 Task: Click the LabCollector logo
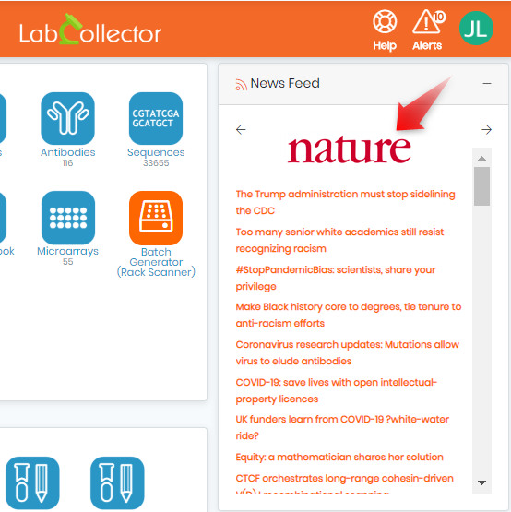click(90, 30)
